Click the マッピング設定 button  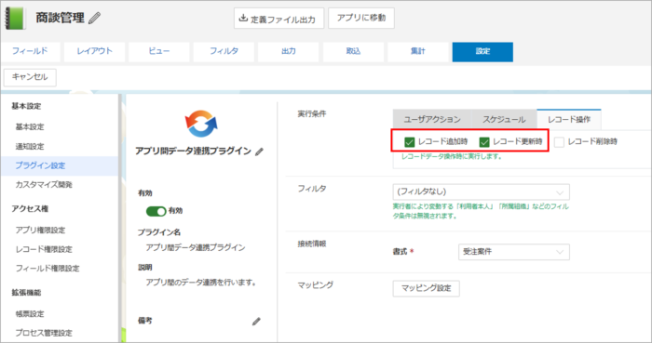427,288
